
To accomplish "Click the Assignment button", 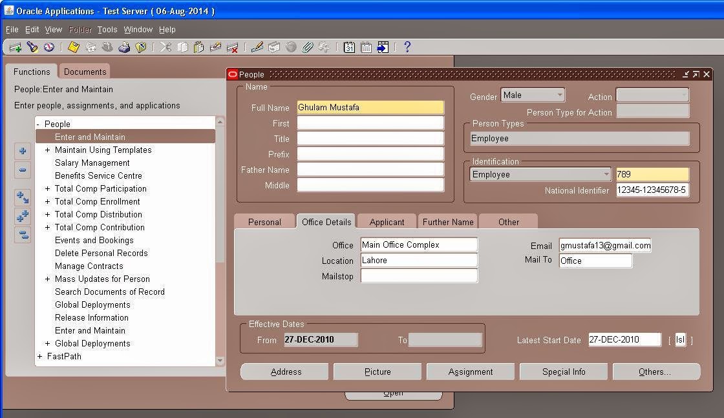I will click(x=470, y=372).
